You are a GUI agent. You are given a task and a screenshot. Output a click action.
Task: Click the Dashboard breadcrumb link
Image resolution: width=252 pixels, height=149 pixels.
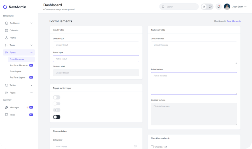(x=219, y=21)
